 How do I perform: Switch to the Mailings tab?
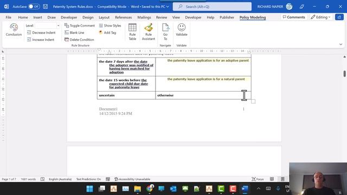point(144,17)
